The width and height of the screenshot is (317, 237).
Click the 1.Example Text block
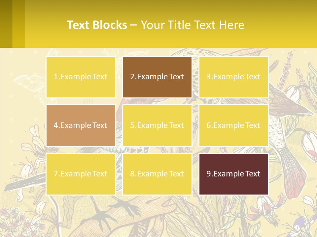(81, 77)
